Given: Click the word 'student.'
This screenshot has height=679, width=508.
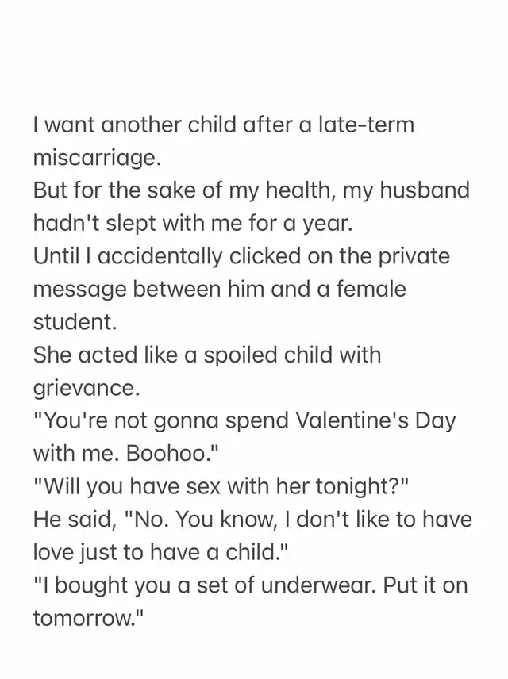Looking at the screenshot, I should click(75, 322).
